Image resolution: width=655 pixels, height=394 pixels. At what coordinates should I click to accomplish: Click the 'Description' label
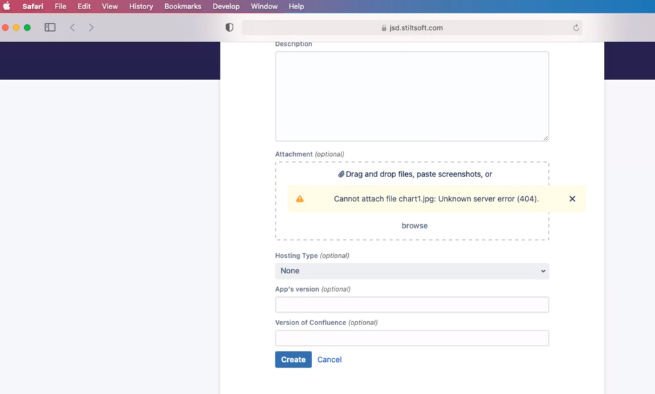point(293,44)
